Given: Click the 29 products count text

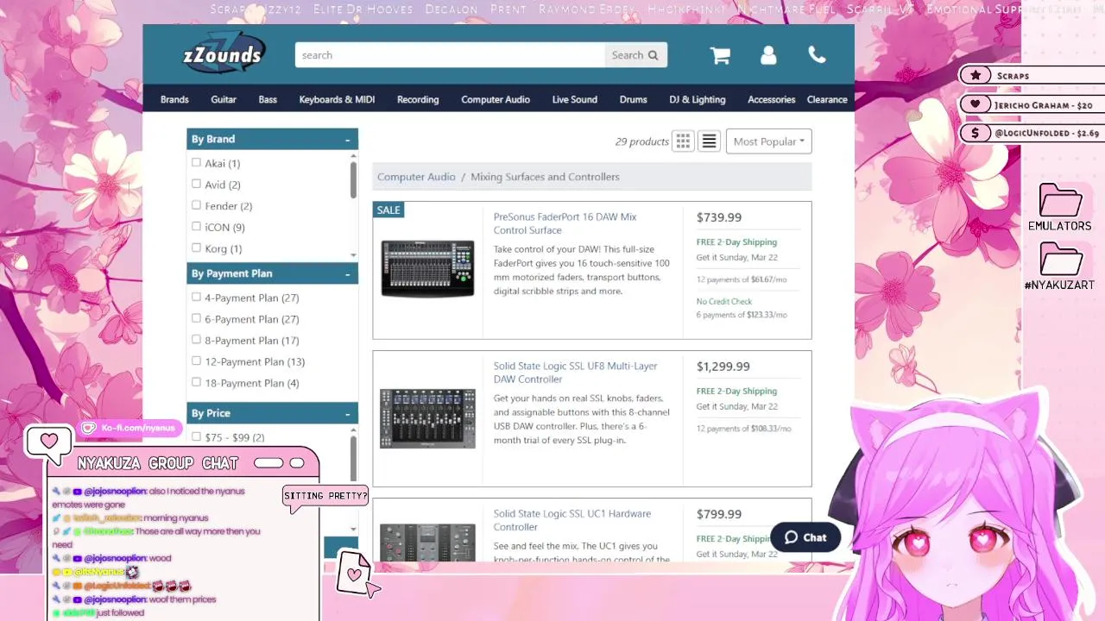Looking at the screenshot, I should pos(641,141).
